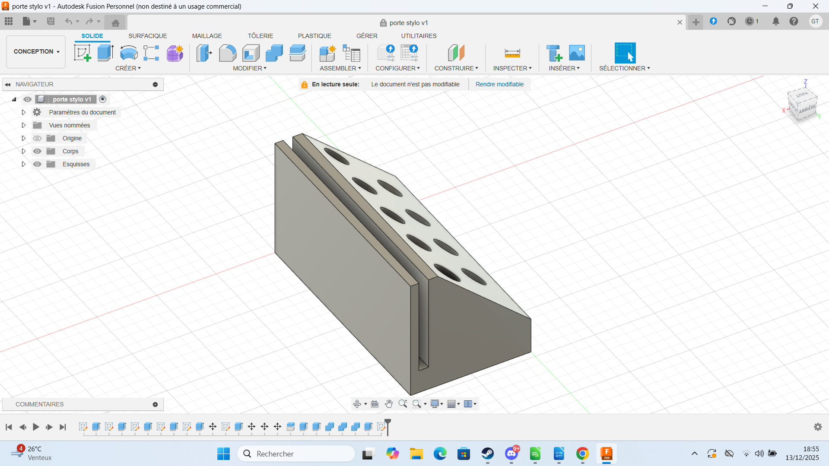829x466 pixels.
Task: Toggle visibility of the Corps folder
Action: click(x=38, y=151)
